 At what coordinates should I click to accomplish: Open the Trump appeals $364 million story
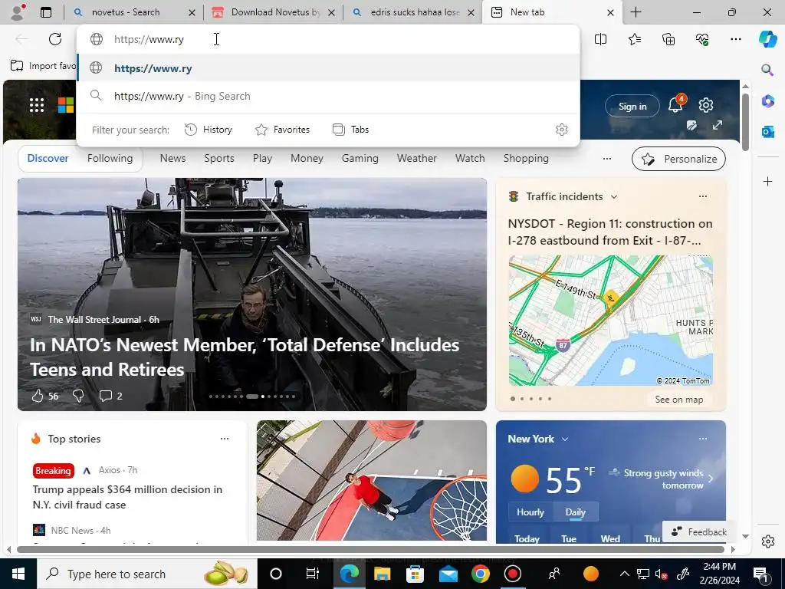click(127, 497)
